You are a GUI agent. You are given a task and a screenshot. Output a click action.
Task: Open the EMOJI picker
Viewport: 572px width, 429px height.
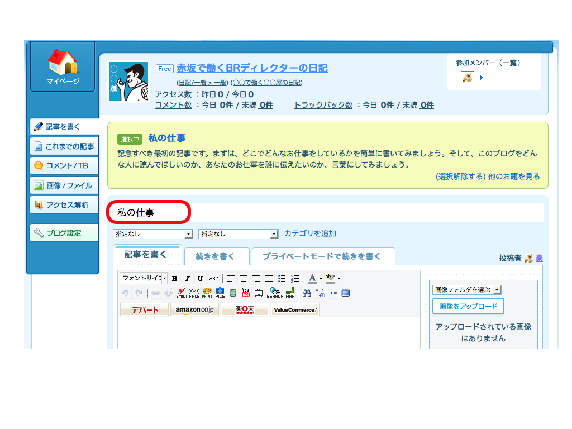182,293
